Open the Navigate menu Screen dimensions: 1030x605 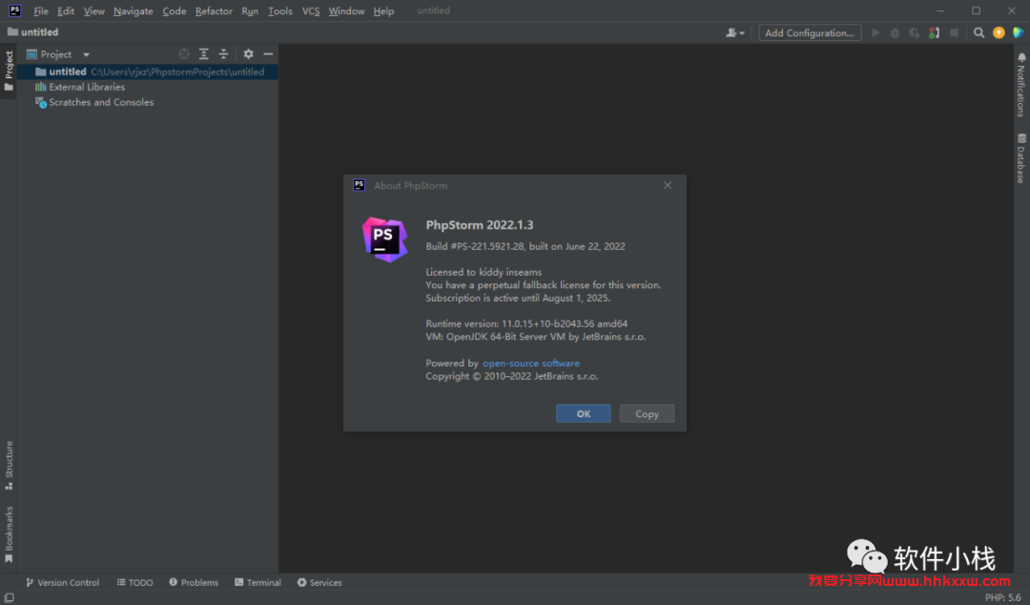point(134,11)
